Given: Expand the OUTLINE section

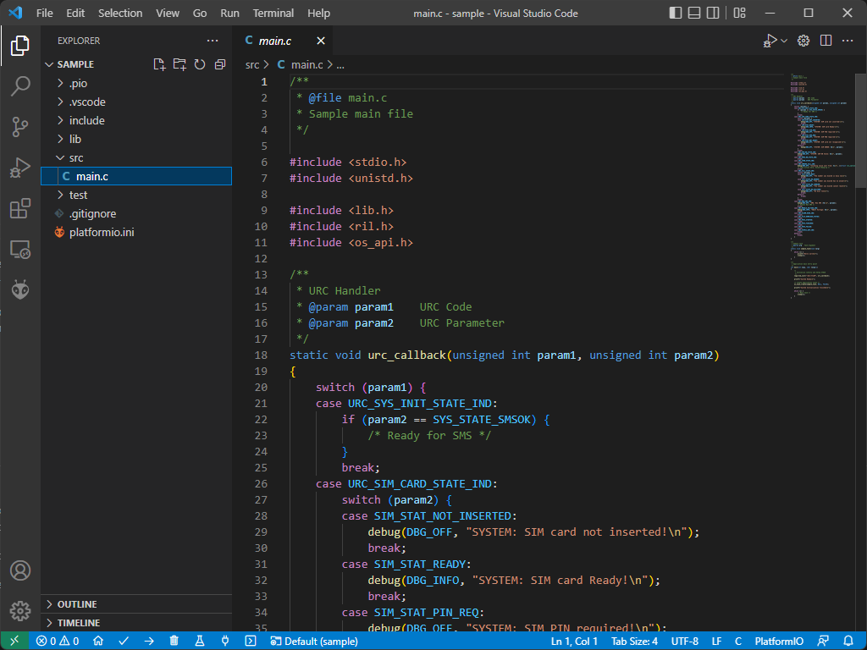Looking at the screenshot, I should [136, 604].
